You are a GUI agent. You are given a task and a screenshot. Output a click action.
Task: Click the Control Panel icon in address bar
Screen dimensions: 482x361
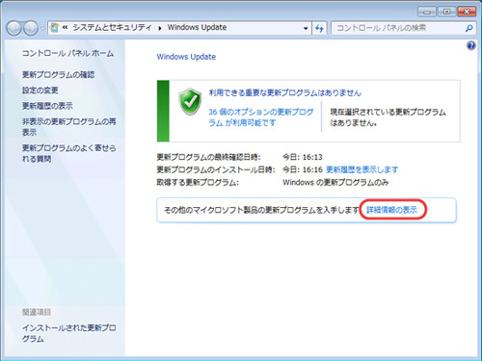(54, 28)
